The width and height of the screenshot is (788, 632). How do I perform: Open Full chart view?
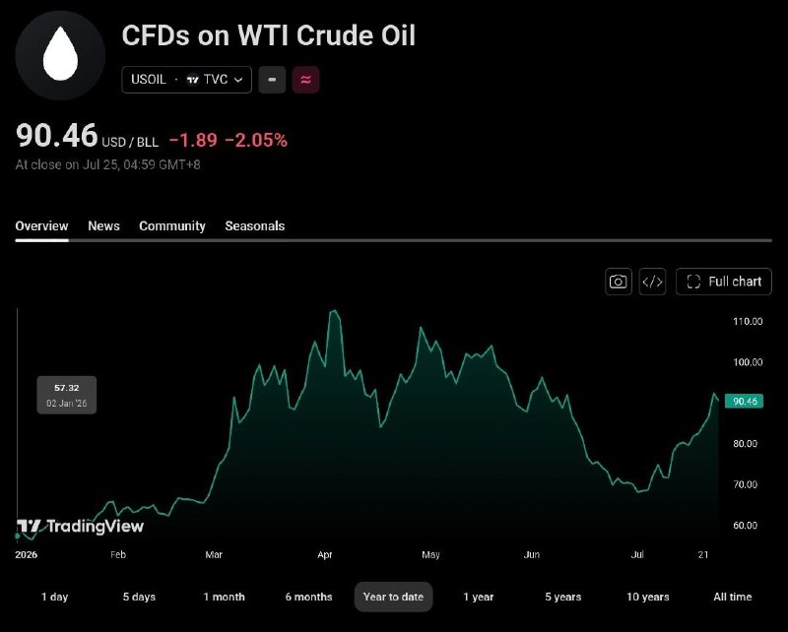coord(724,282)
